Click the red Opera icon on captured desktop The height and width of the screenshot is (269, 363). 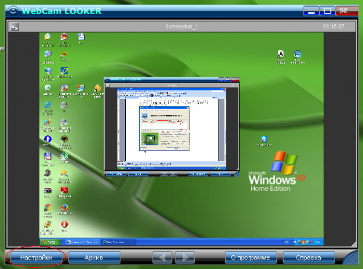point(64,224)
